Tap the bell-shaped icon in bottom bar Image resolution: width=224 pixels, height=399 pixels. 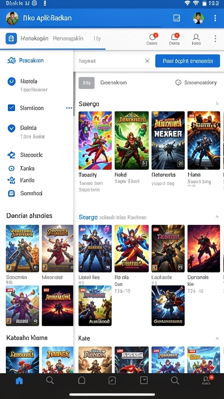click(82, 380)
